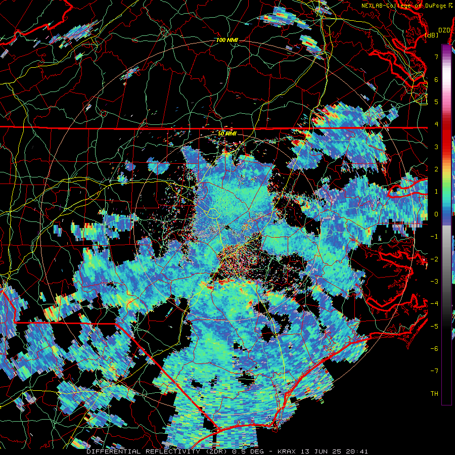Screen dimensions: 455x455
Task: Click the 3 value on color scale
Action: click(436, 147)
